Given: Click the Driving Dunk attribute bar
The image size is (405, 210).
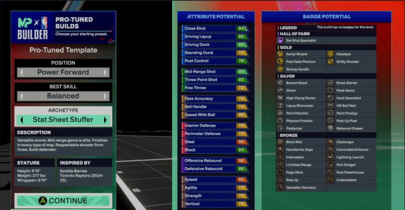Looking at the screenshot, I should 215,44.
